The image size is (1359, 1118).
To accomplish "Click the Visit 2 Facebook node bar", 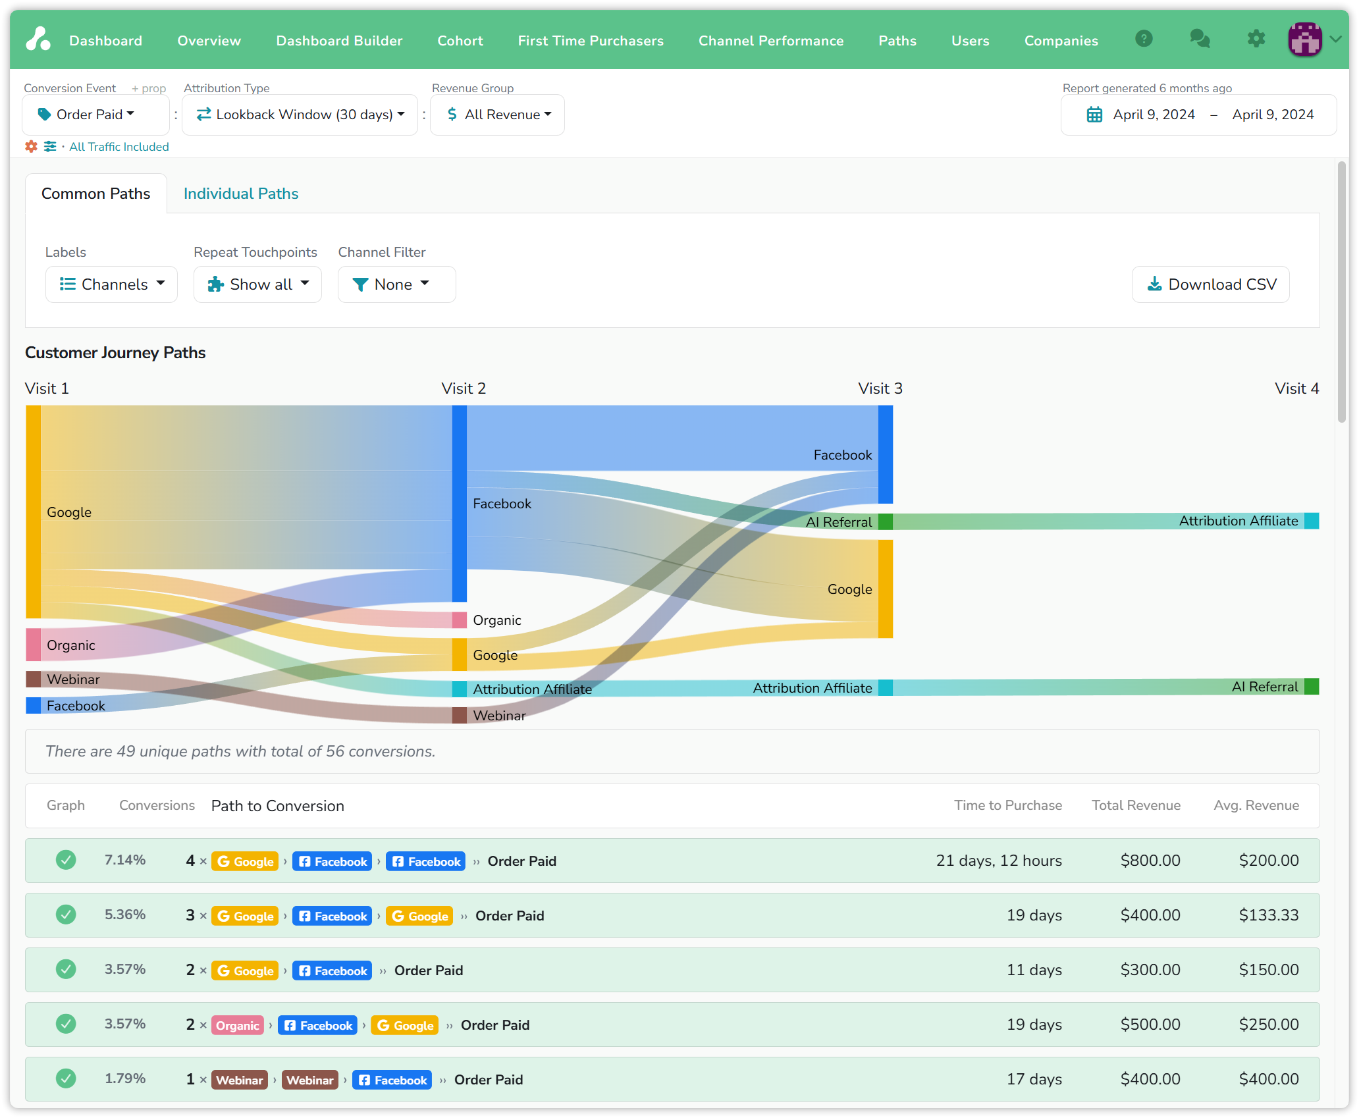I will click(460, 503).
